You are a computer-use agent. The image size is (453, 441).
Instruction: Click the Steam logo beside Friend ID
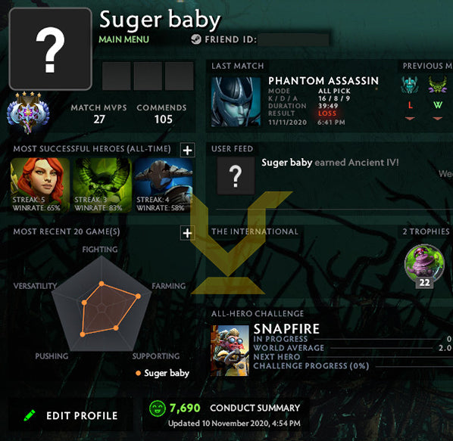click(196, 39)
